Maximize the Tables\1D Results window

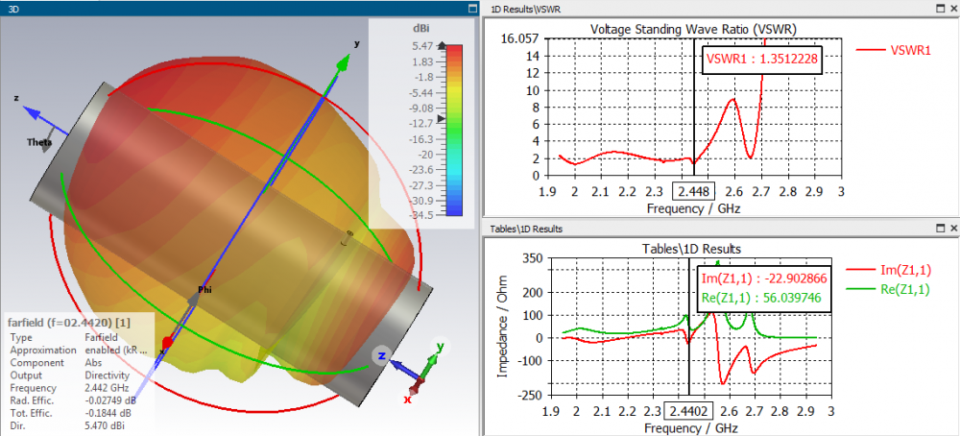point(941,229)
